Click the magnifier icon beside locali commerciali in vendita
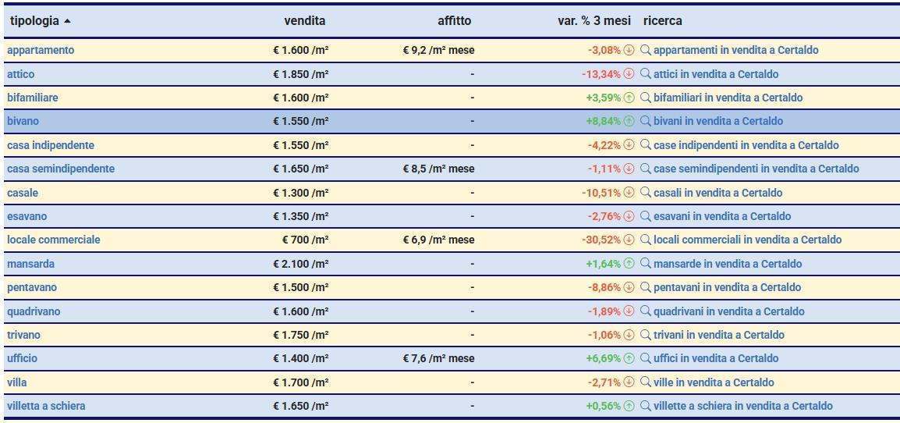Screen dimensions: 900x423 pos(645,240)
